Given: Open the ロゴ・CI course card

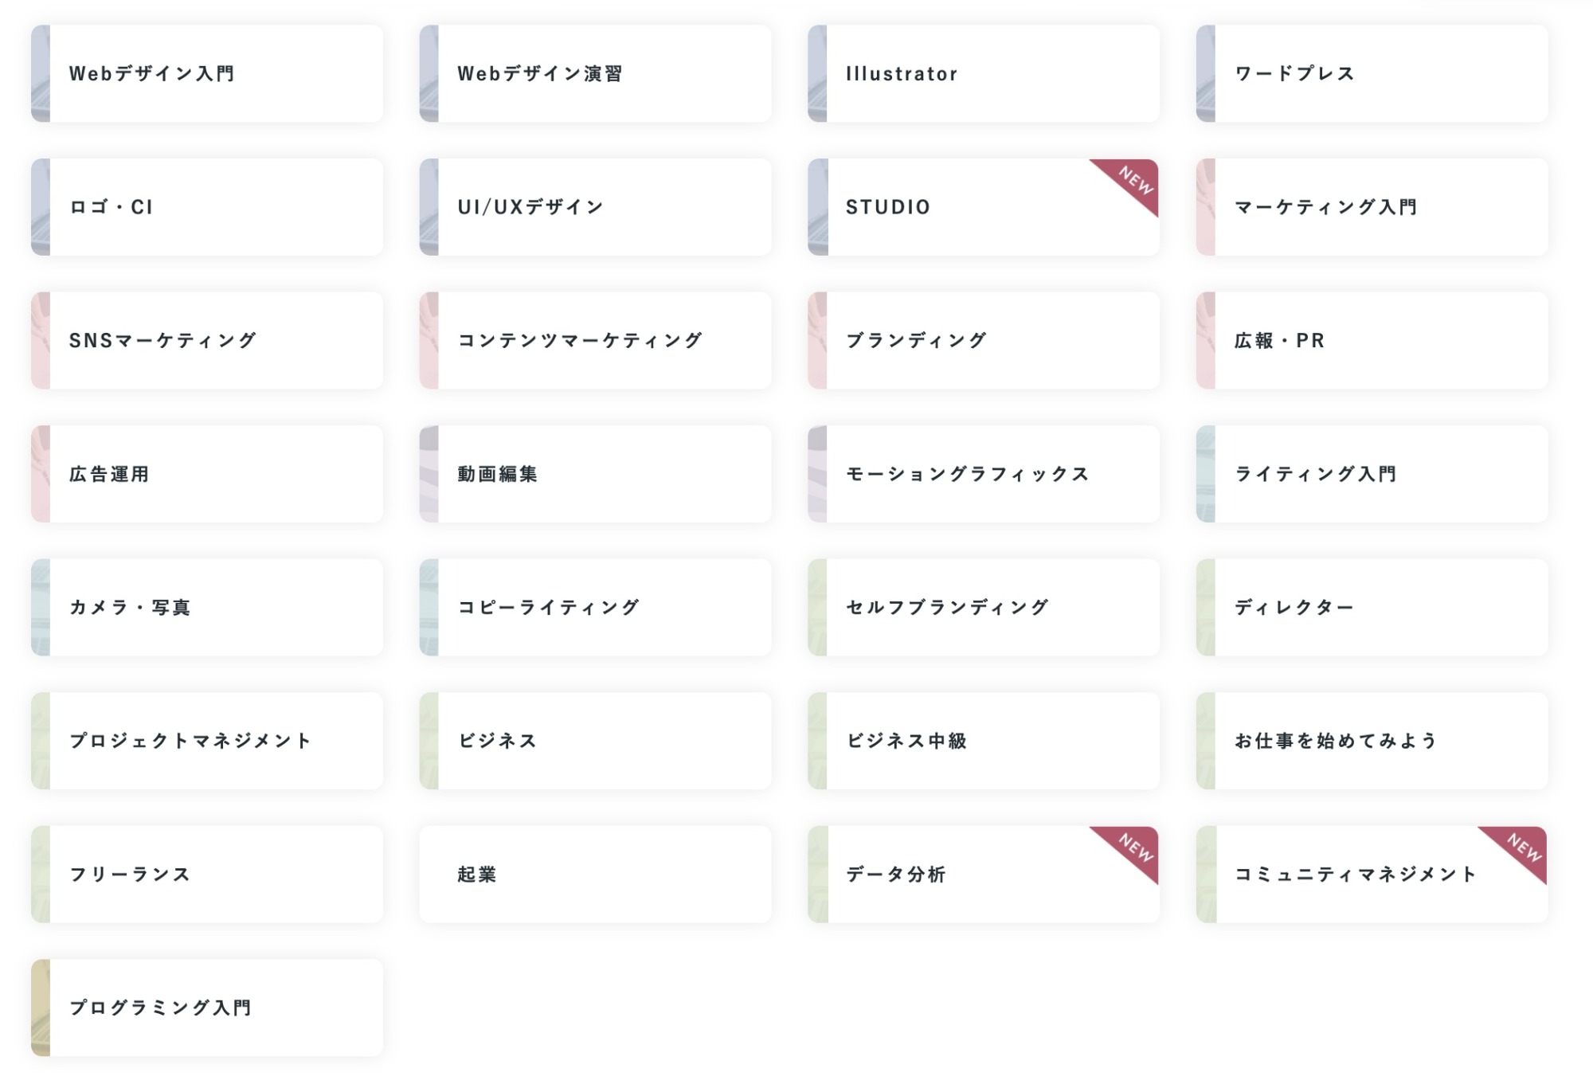Looking at the screenshot, I should 207,207.
